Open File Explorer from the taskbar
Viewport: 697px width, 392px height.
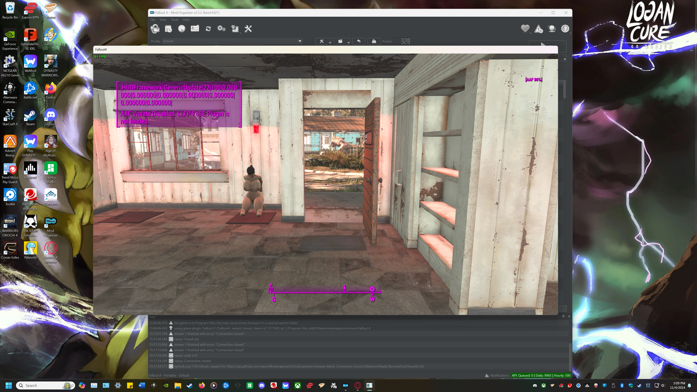click(178, 385)
